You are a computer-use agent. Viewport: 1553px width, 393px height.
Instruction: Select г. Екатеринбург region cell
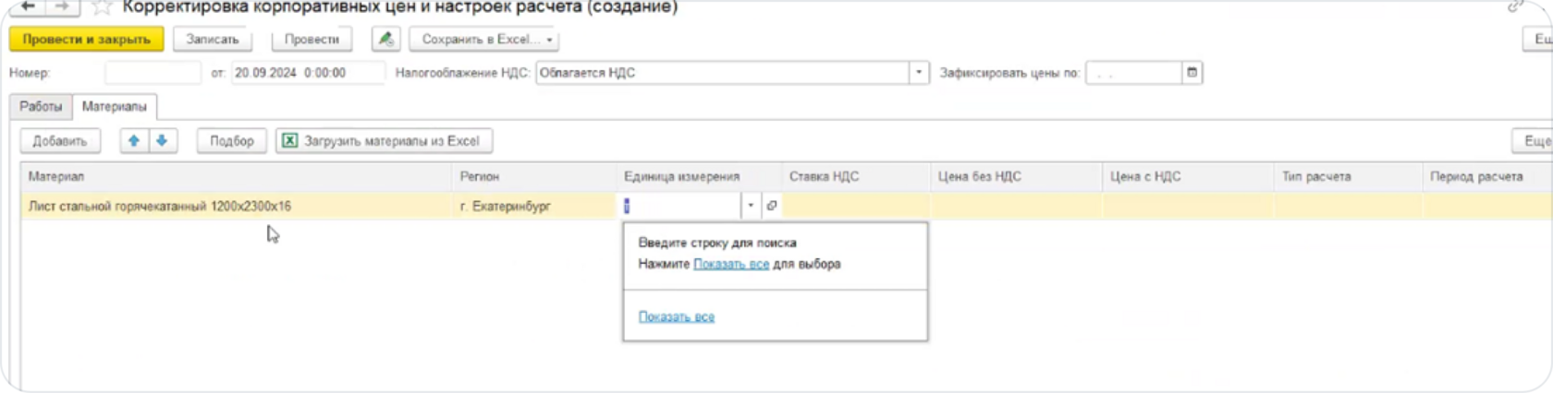tap(534, 206)
